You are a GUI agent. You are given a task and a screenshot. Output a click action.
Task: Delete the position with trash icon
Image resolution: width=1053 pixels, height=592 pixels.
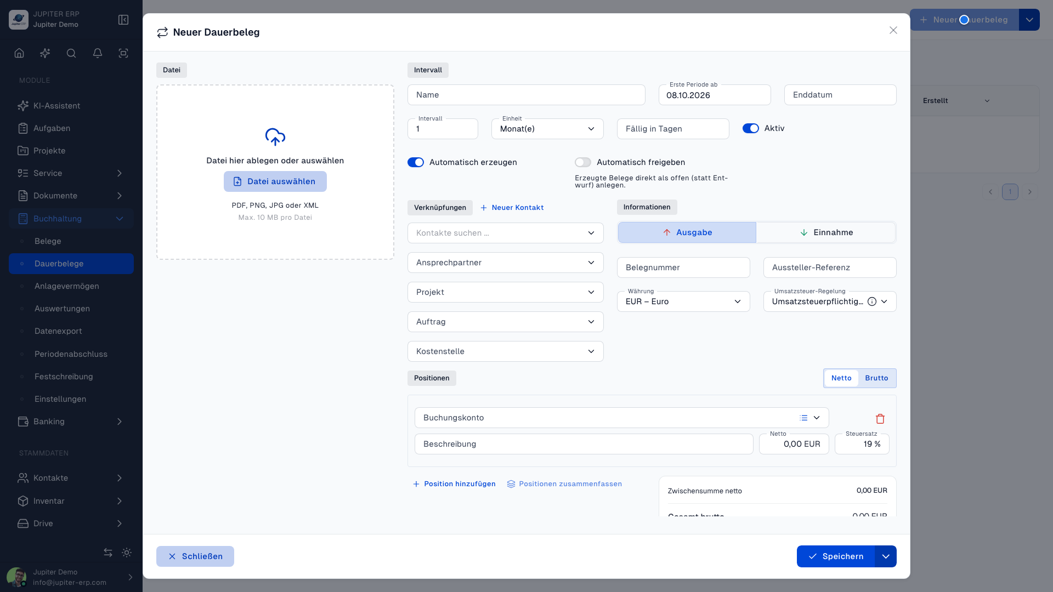(880, 419)
